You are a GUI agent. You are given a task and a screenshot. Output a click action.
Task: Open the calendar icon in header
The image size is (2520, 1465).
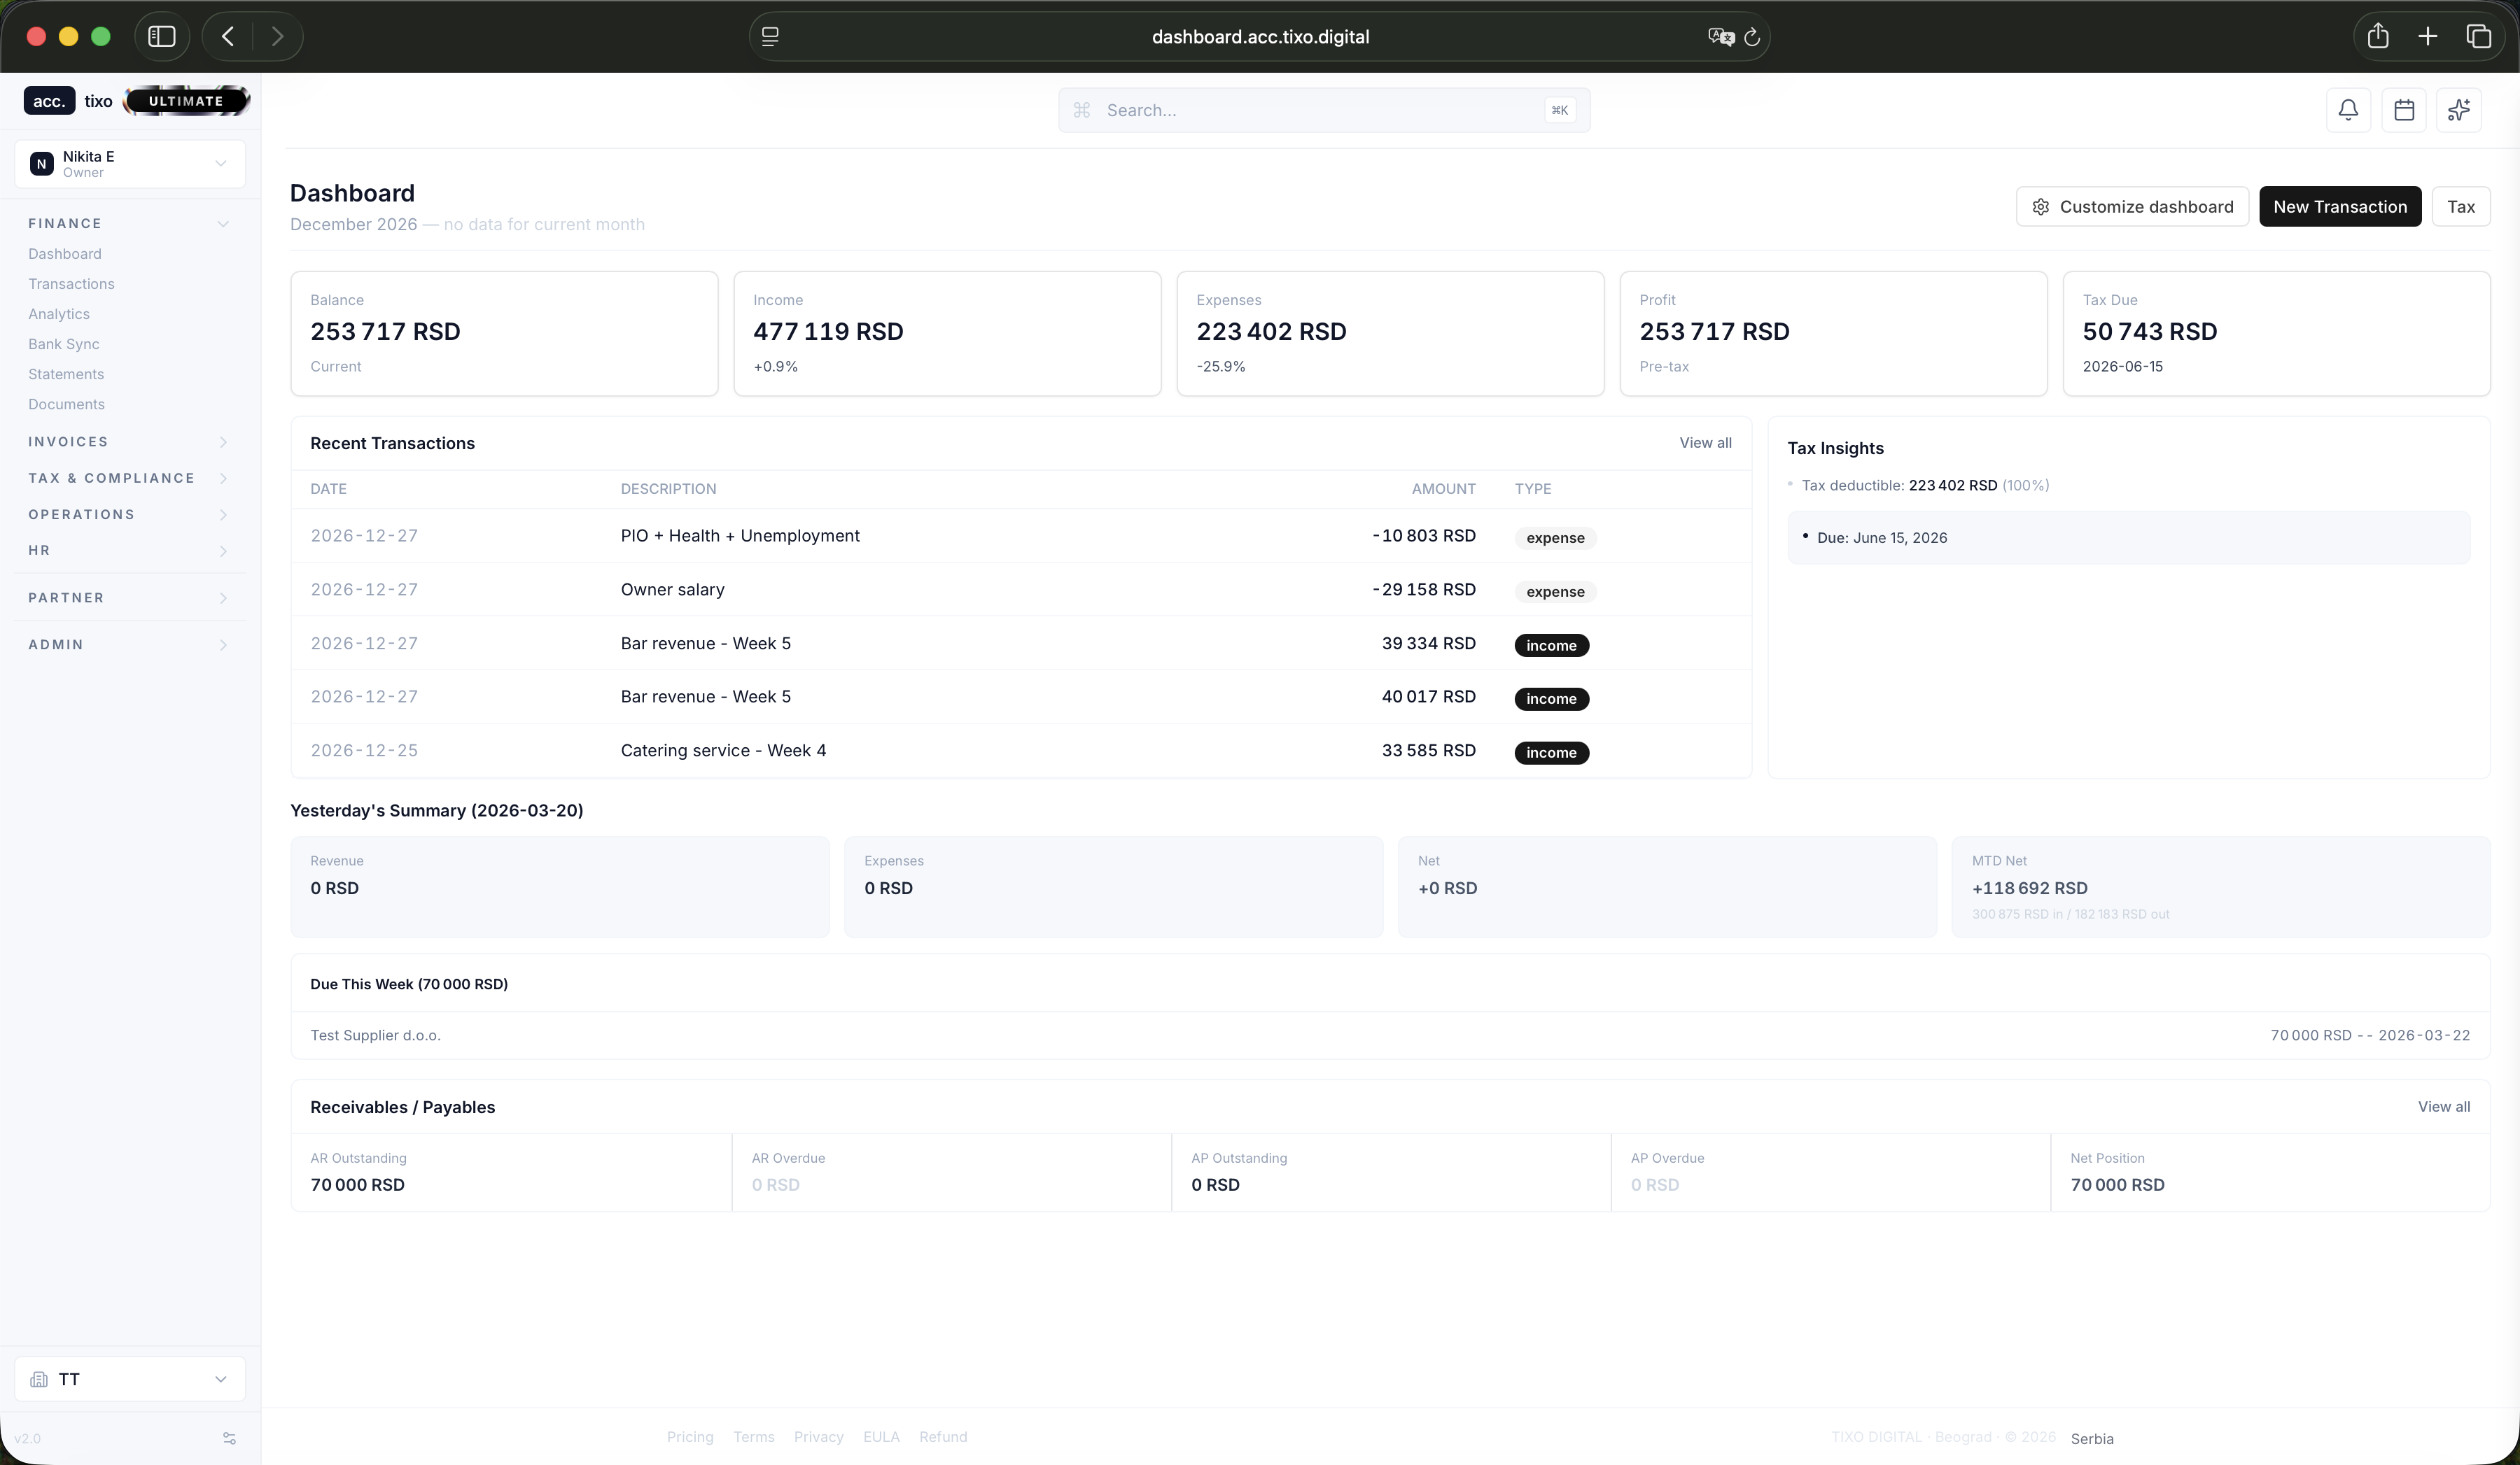pyautogui.click(x=2404, y=110)
